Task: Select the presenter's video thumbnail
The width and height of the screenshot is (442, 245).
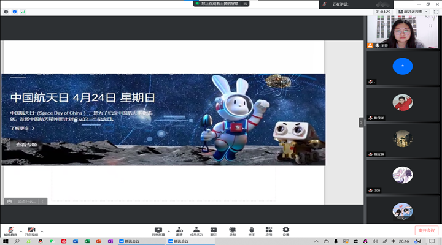Action: [403, 32]
